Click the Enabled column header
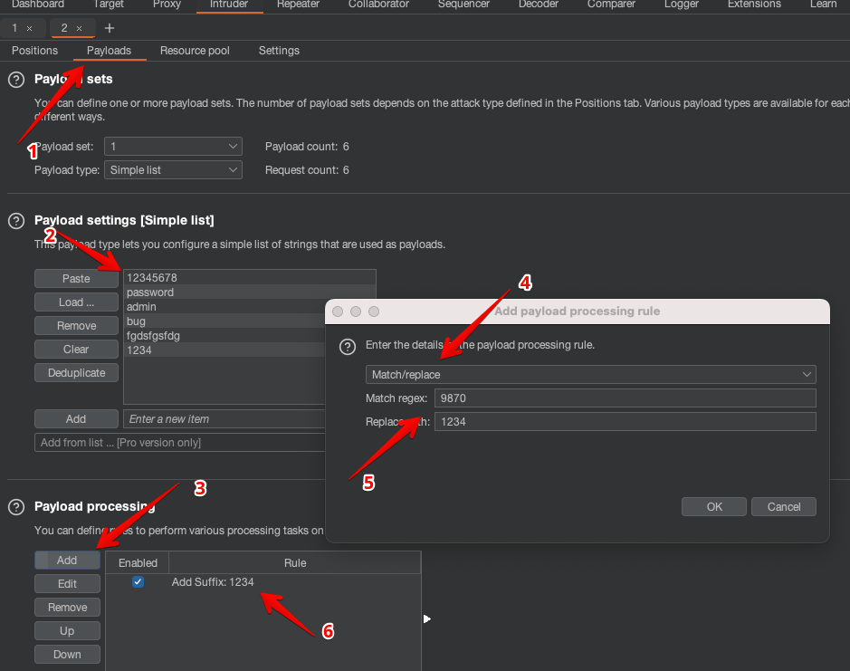 (x=138, y=563)
